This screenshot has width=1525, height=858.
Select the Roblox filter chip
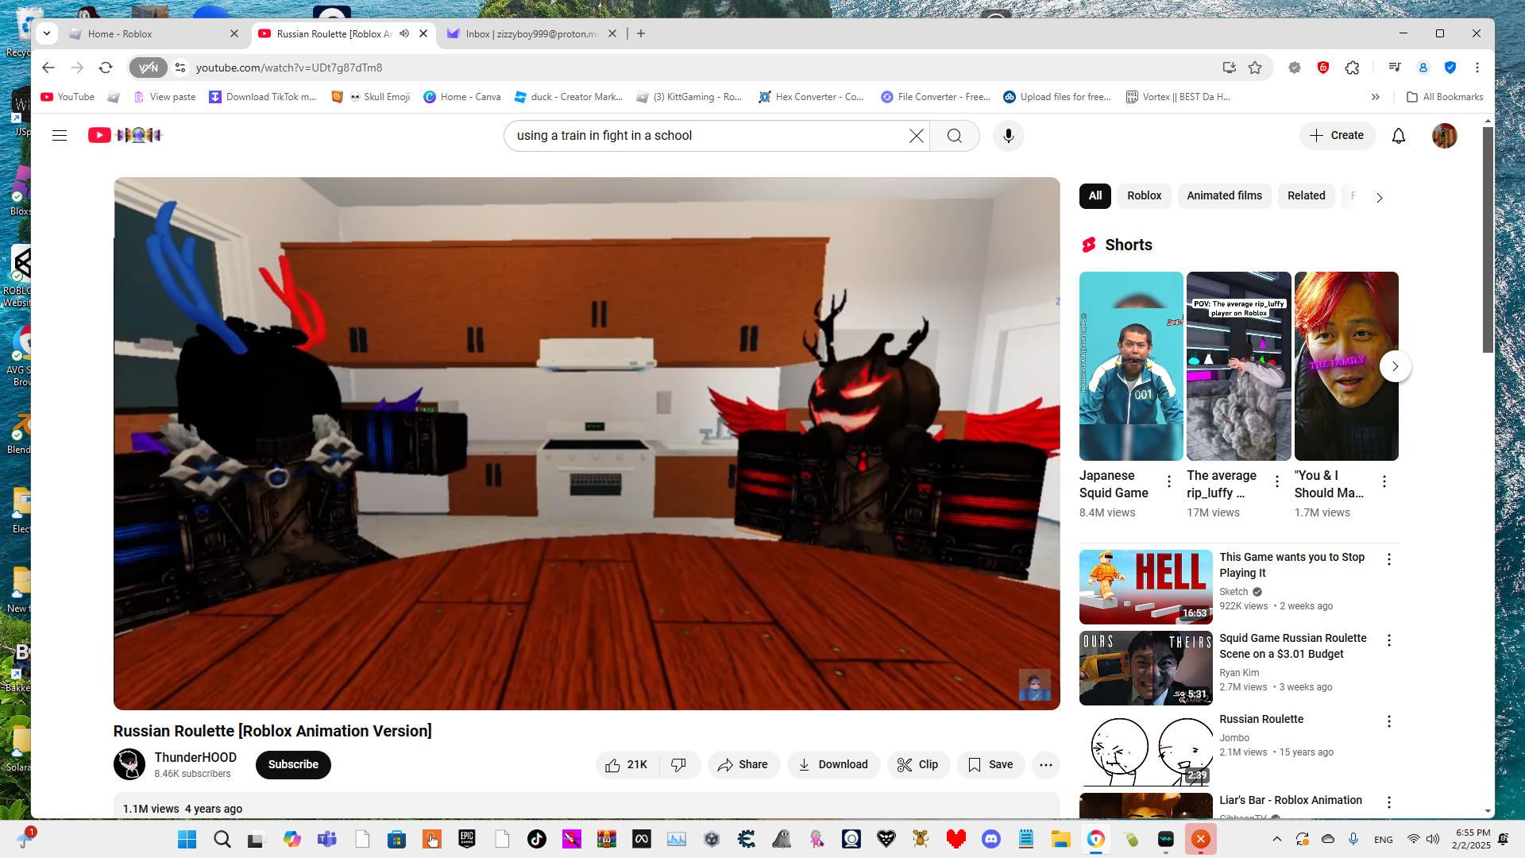[1144, 195]
